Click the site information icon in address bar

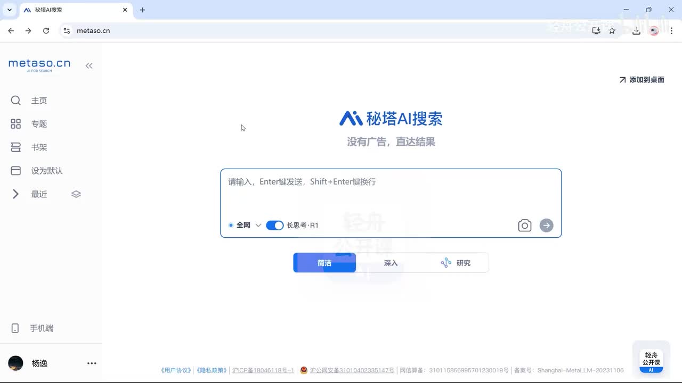[x=67, y=31]
